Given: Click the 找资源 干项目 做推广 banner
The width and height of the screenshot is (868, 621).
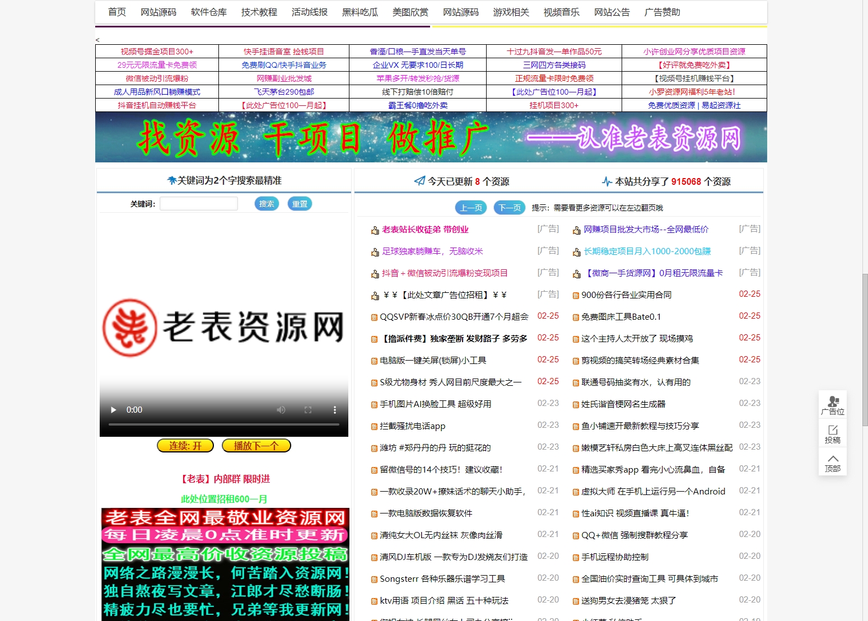Looking at the screenshot, I should tap(431, 137).
